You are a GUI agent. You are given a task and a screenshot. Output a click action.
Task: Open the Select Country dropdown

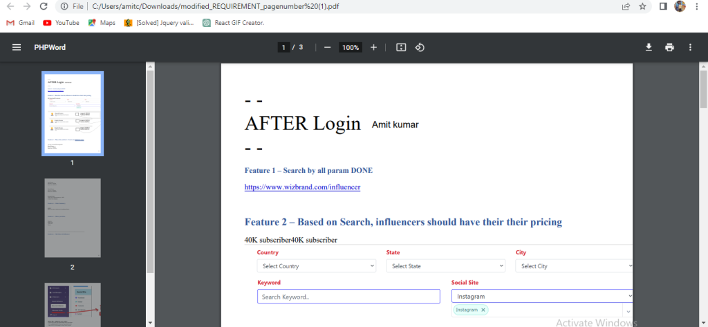[317, 266]
